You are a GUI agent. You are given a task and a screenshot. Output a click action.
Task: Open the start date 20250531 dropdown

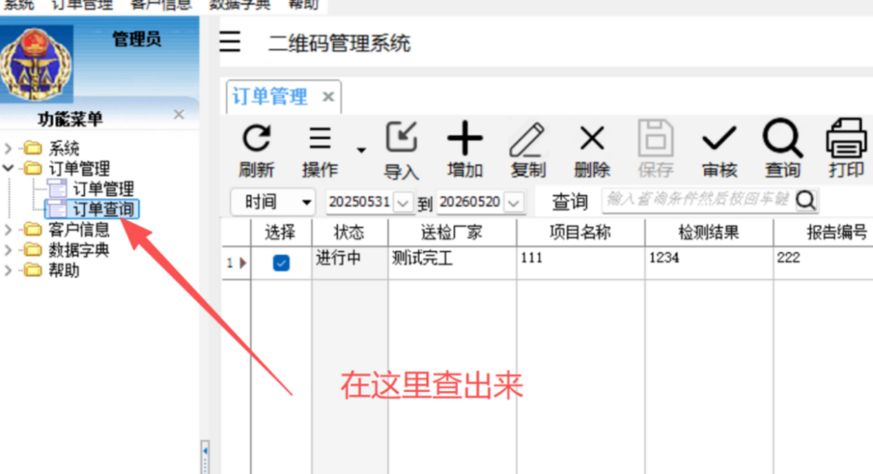pyautogui.click(x=404, y=203)
